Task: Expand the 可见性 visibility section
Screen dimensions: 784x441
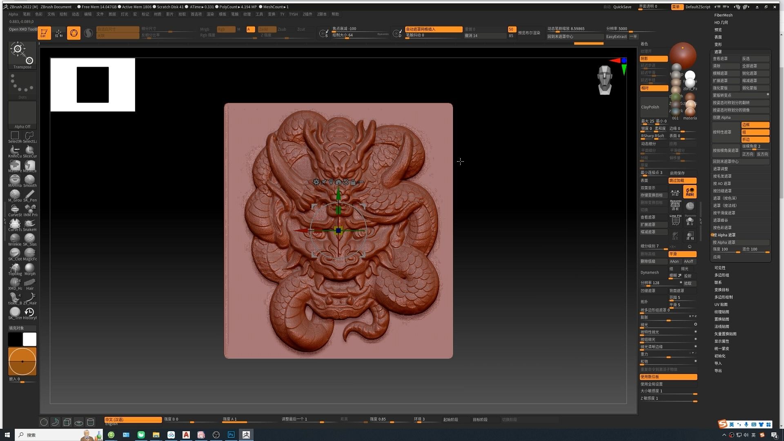Action: 720,268
